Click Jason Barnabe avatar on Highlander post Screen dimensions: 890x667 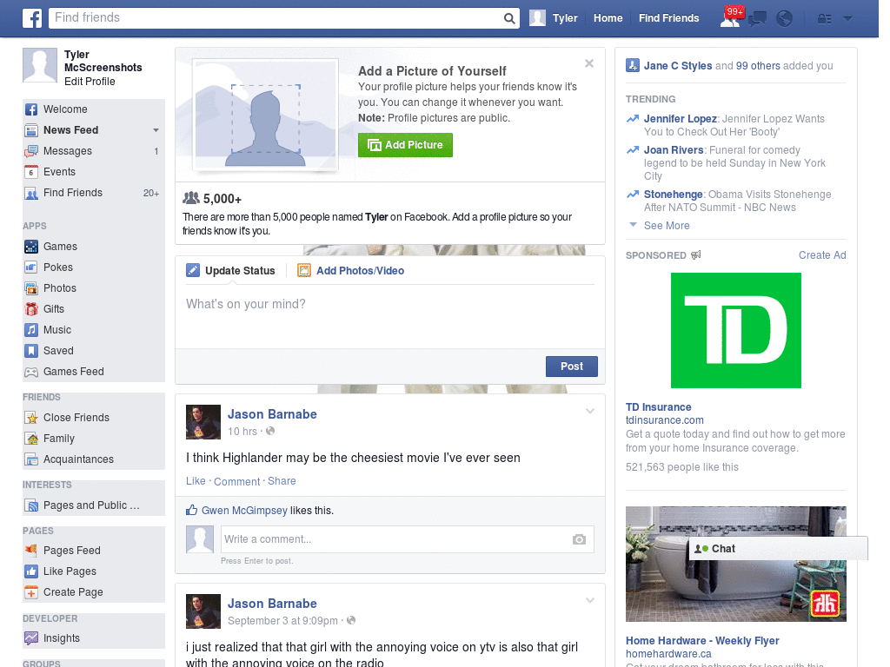click(203, 422)
